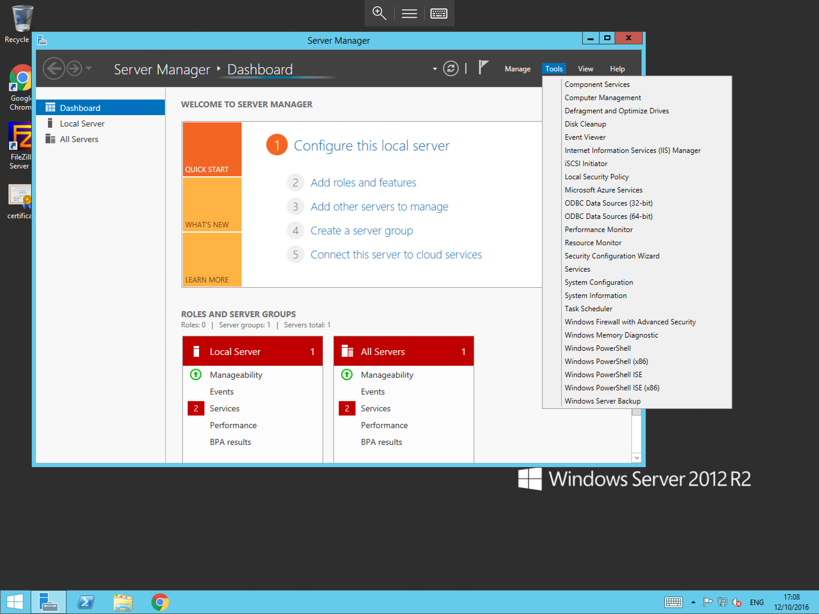This screenshot has height=614, width=819.
Task: Click the red Services alert badge in Local Server
Action: 196,408
